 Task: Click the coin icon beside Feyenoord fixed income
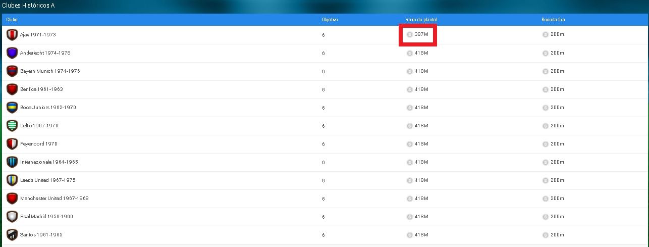coord(545,144)
